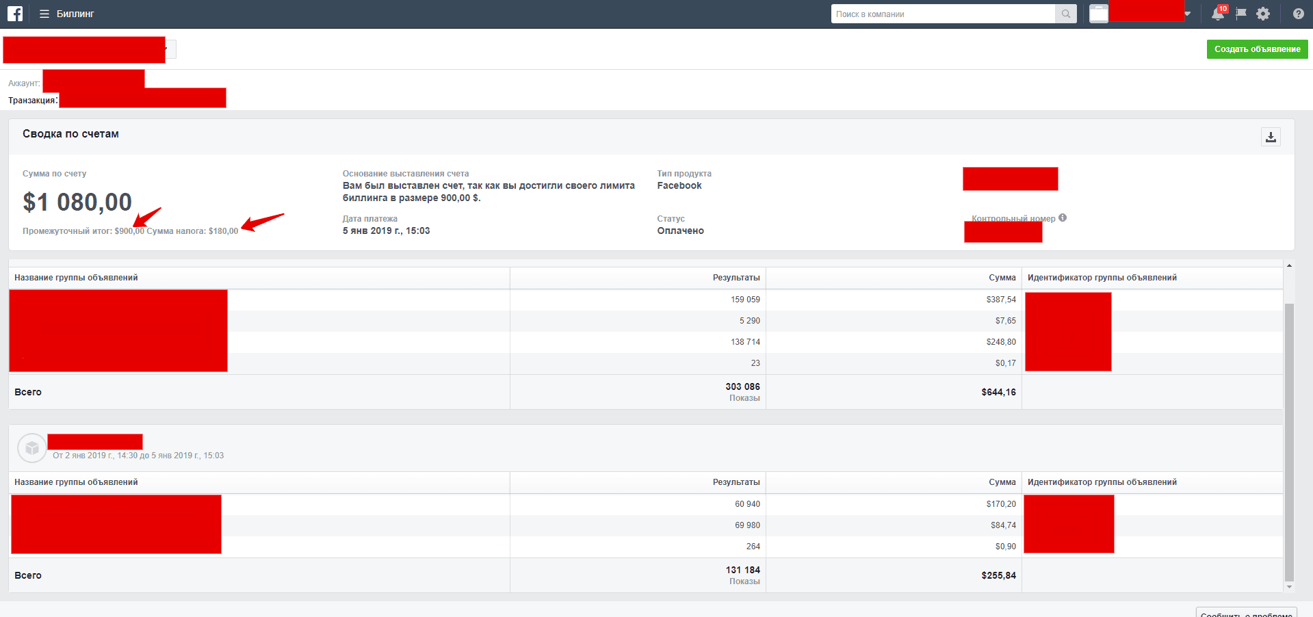Click first table's Сумма column header

tap(1002, 278)
